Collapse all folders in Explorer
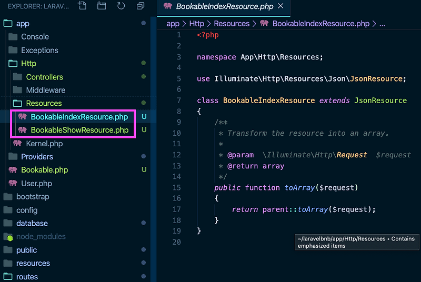421x282 pixels. (141, 6)
